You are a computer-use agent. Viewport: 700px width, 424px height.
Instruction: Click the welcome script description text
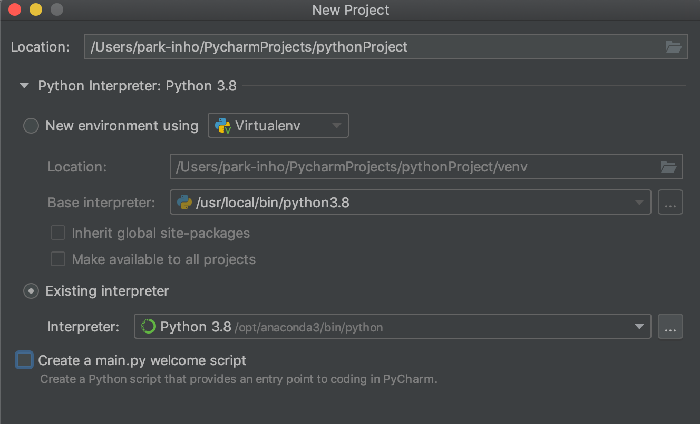[x=239, y=379]
